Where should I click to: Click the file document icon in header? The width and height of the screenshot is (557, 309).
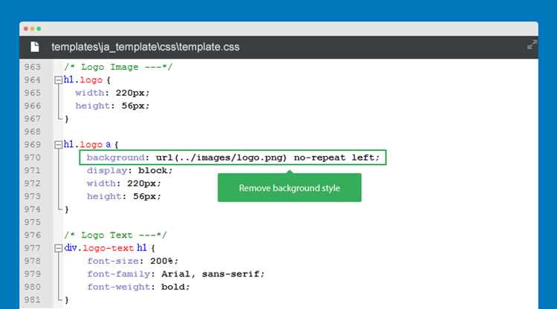pyautogui.click(x=34, y=47)
